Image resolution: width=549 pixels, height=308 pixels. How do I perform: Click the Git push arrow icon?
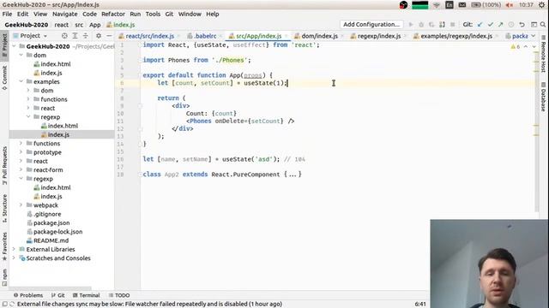tap(501, 25)
